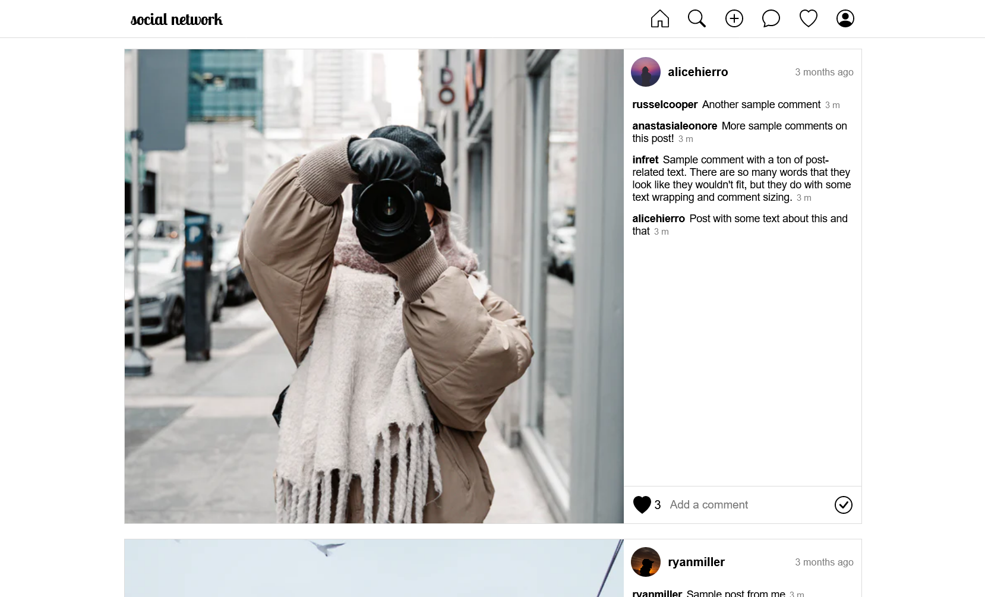Open the seagull sky post image
Image resolution: width=985 pixels, height=597 pixels.
point(374,568)
